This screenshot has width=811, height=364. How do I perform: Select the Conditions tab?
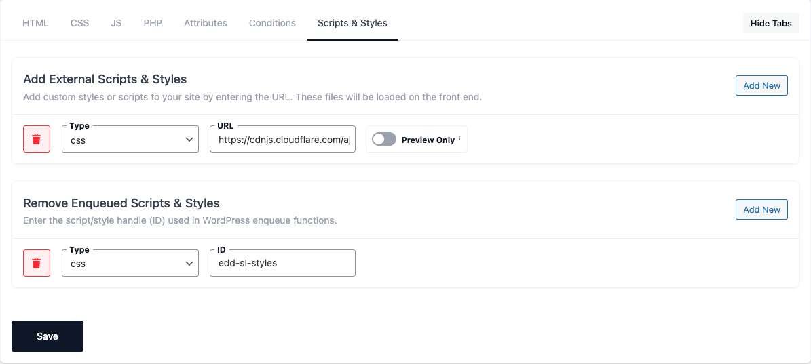pos(272,23)
